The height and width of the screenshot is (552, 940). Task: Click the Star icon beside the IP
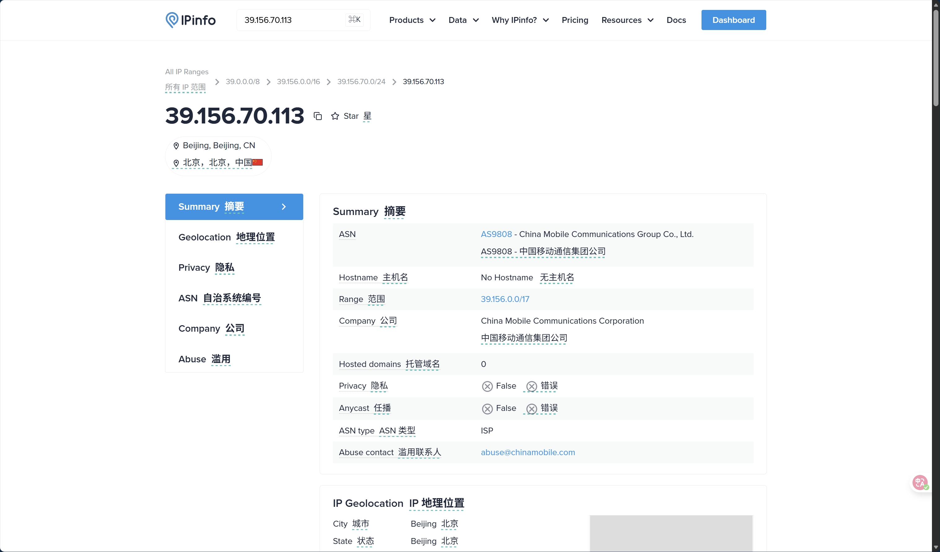[335, 116]
